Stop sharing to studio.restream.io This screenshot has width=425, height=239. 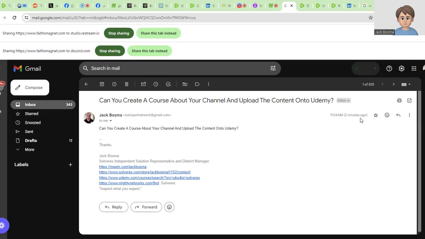(x=119, y=33)
